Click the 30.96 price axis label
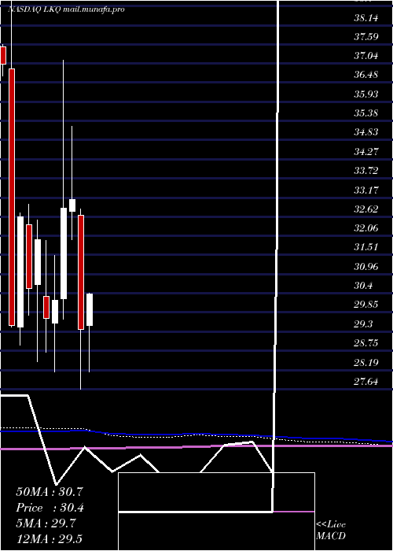Screen dimensions: 393x551 click(366, 267)
